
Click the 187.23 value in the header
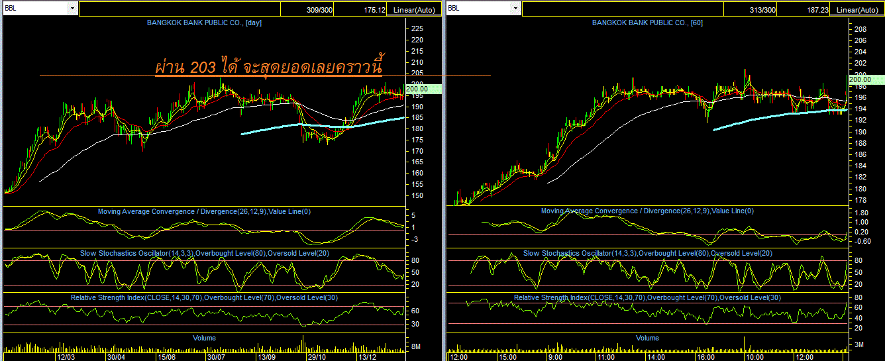point(817,10)
